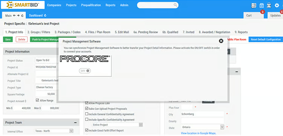The width and height of the screenshot is (283, 136).
Task: Click the empty County field
Action: pyautogui.click(x=203, y=121)
